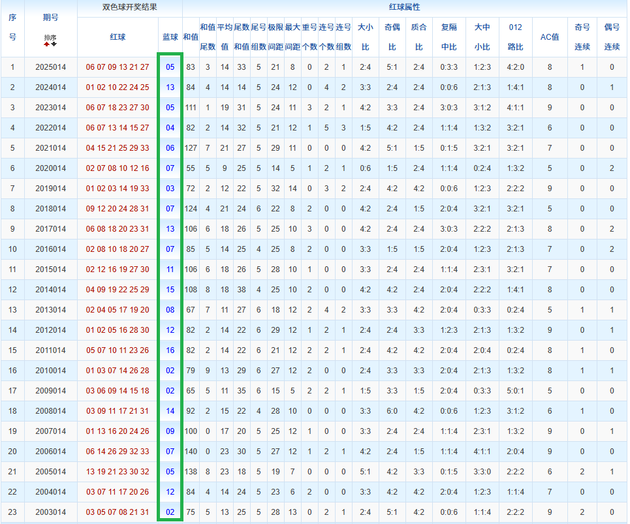Image resolution: width=630 pixels, height=524 pixels.
Task: Select the AC值 column header
Action: click(x=550, y=37)
